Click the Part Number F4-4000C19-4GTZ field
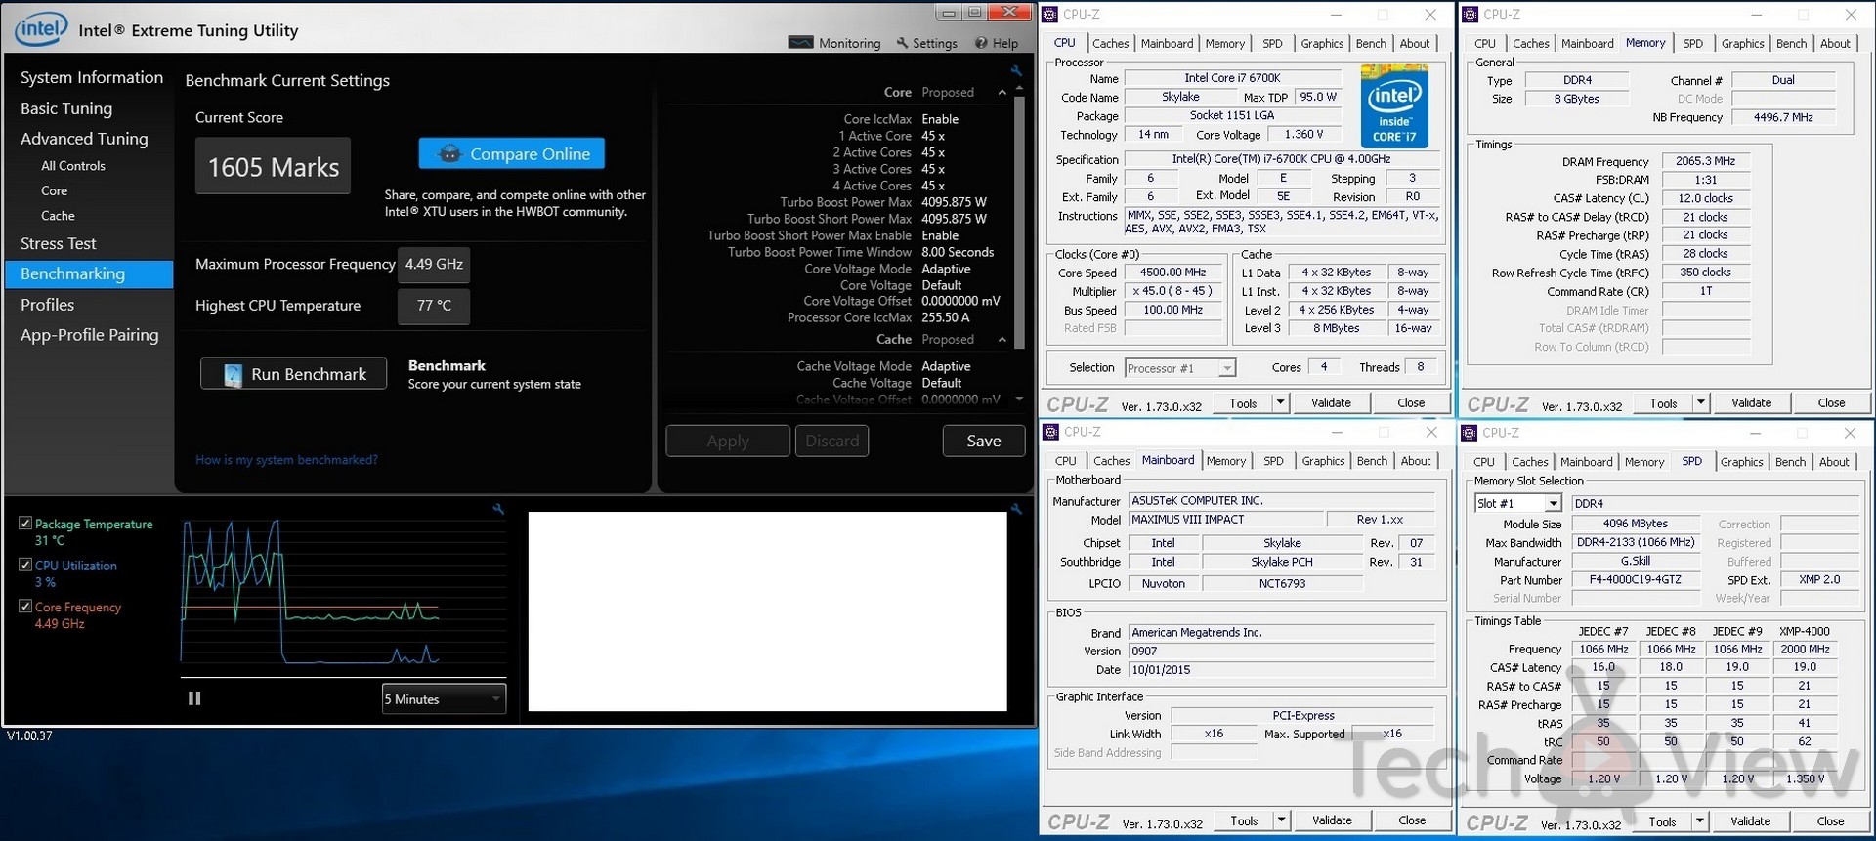 [x=1636, y=579]
